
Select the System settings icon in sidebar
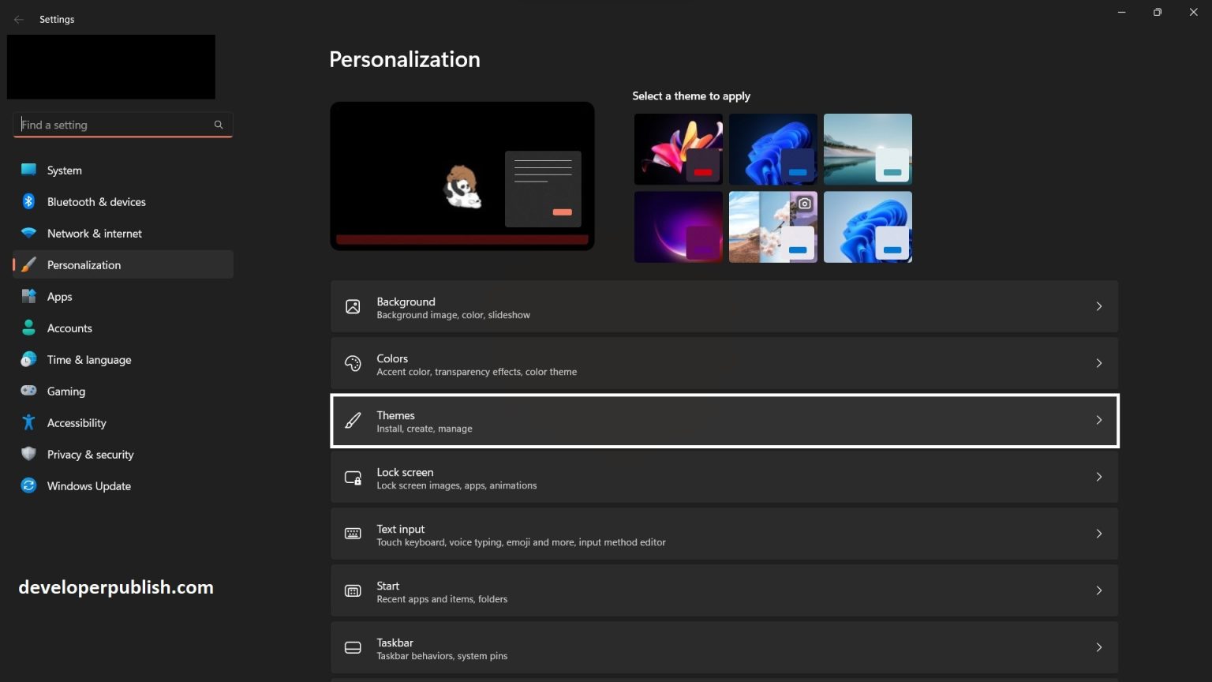click(28, 170)
